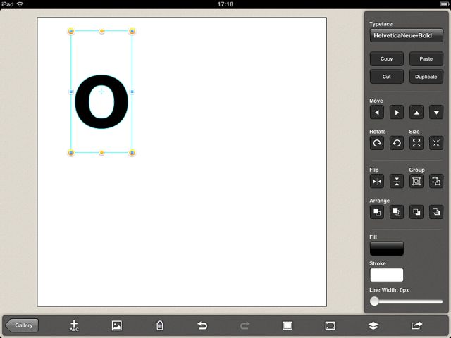Click the top-middle selection handle
The height and width of the screenshot is (338, 451).
(101, 31)
